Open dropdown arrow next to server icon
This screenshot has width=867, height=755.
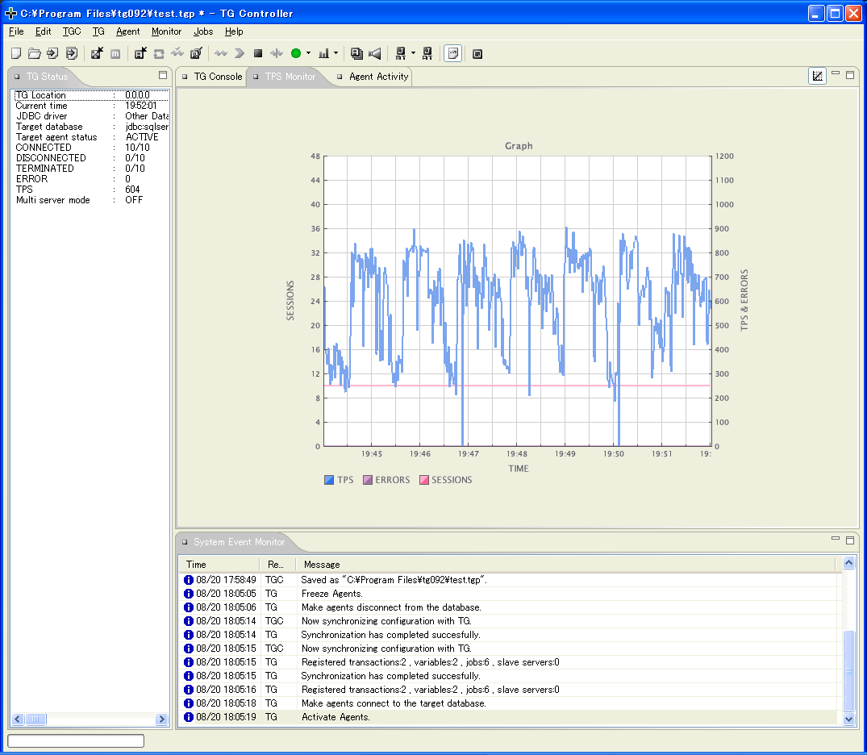413,53
